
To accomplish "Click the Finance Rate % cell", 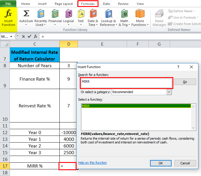I will 35,79.
